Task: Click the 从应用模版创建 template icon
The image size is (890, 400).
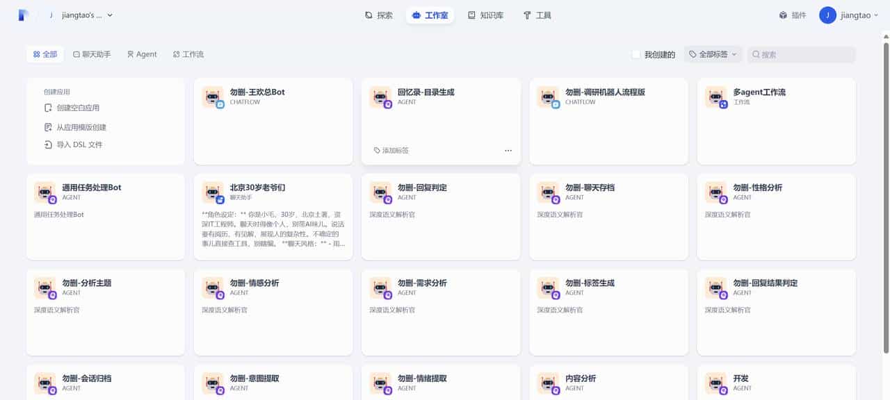Action: [47, 127]
